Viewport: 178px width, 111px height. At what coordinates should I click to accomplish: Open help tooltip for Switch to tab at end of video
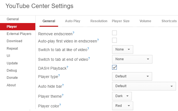tap(89, 58)
